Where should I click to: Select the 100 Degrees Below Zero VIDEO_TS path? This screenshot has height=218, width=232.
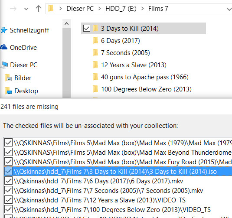pyautogui.click(x=112, y=210)
